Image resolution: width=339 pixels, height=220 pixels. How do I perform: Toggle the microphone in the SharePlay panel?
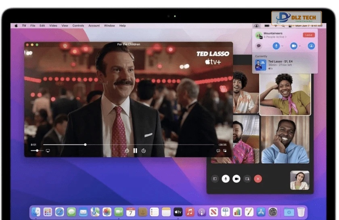[276, 46]
